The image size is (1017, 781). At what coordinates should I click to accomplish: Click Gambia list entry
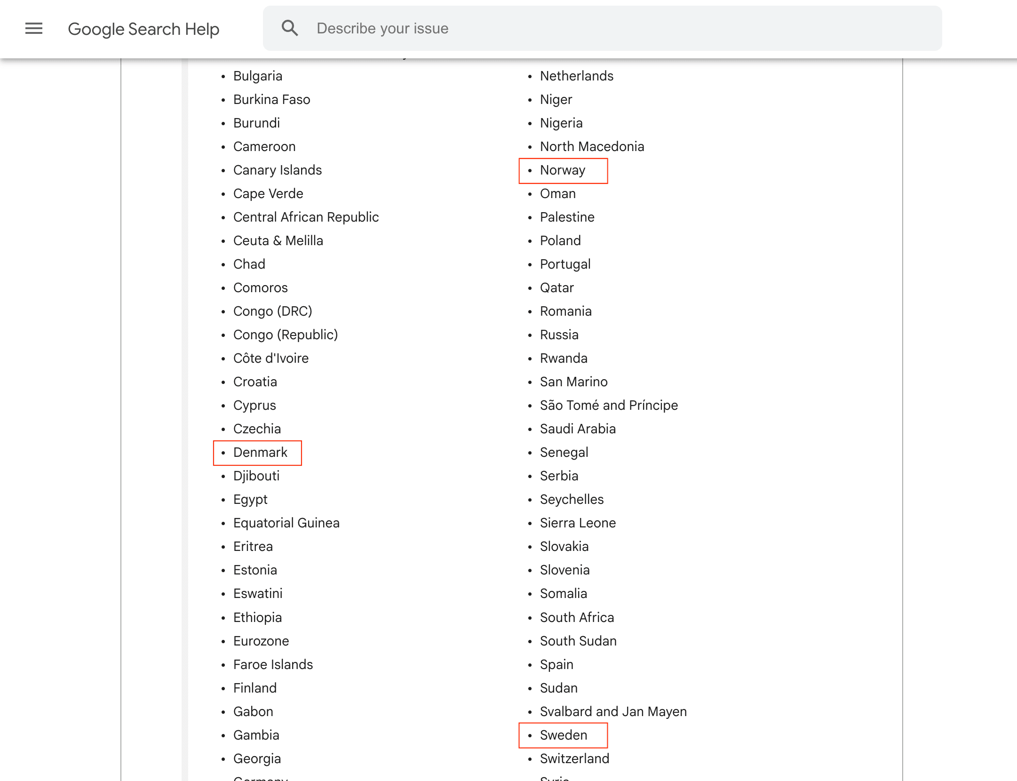[x=256, y=735]
